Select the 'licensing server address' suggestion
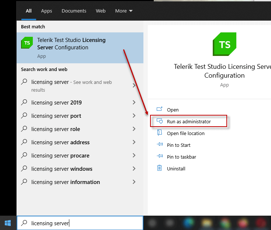 80,142
